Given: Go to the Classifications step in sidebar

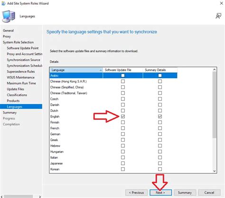Looking at the screenshot, I should coord(17,95).
